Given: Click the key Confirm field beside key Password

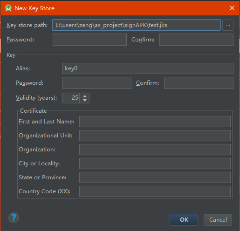Looking at the screenshot, I should click(x=199, y=83).
